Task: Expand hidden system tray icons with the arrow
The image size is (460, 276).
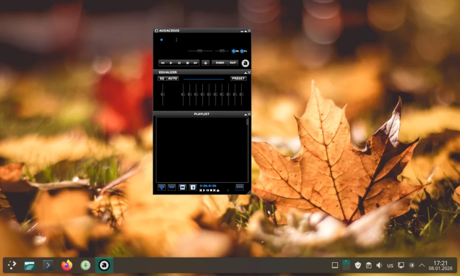Action: (x=422, y=265)
